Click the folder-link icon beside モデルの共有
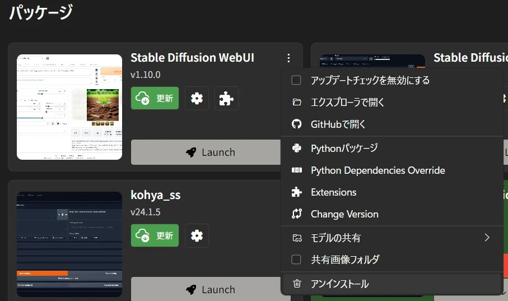Screen dimensions: 508x301 (297, 238)
